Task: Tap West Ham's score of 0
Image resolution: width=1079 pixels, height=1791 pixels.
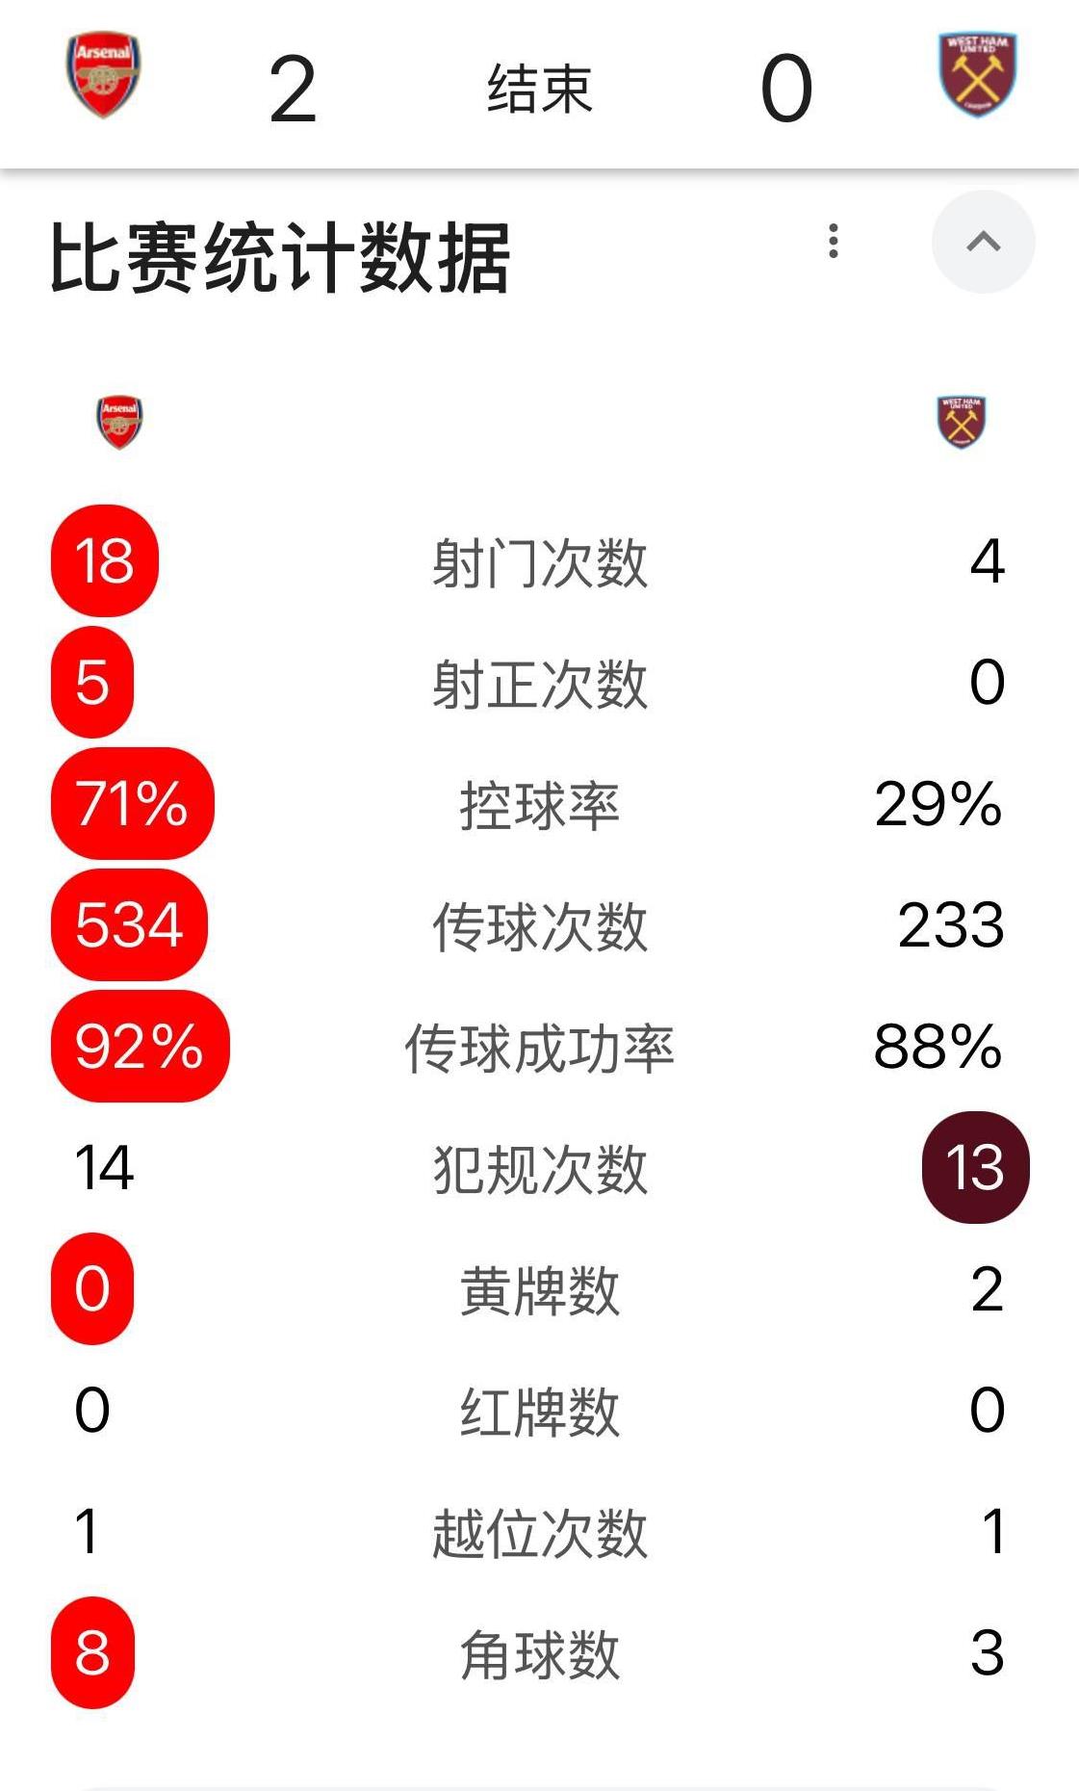Action: [x=786, y=89]
